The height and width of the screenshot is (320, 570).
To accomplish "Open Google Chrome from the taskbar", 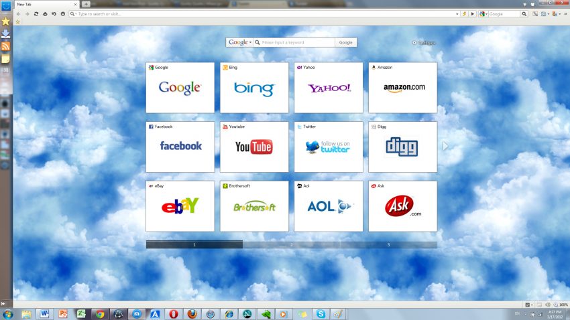I will point(100,314).
